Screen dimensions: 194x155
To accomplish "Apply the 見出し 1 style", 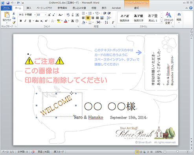I will (x=153, y=18).
